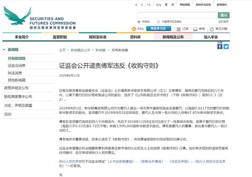Click the 订阅 subscribe list icon
Screen dimensions: 252x177
[178, 29]
